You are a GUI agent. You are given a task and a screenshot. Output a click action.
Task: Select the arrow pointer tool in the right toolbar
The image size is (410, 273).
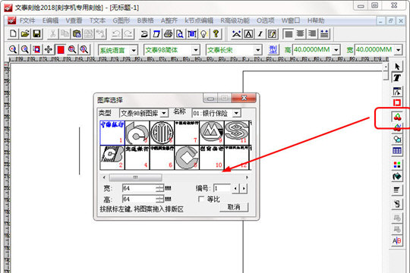pyautogui.click(x=397, y=67)
